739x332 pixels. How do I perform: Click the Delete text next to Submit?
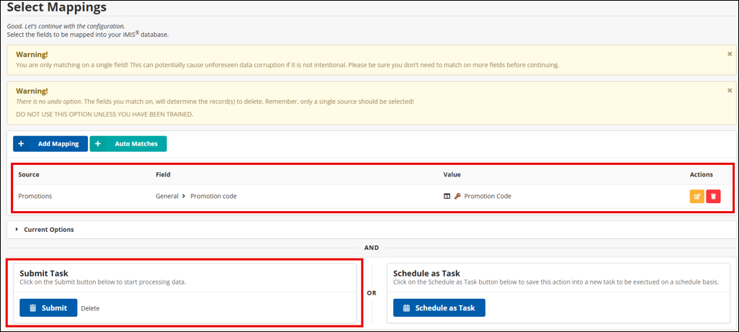click(x=90, y=308)
